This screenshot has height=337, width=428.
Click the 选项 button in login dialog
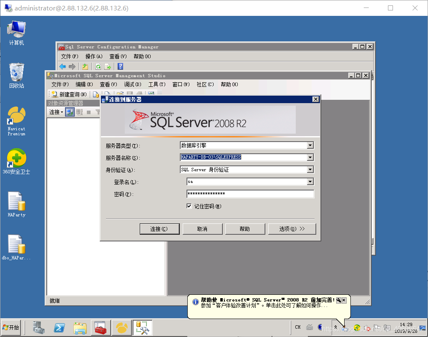coord(292,228)
